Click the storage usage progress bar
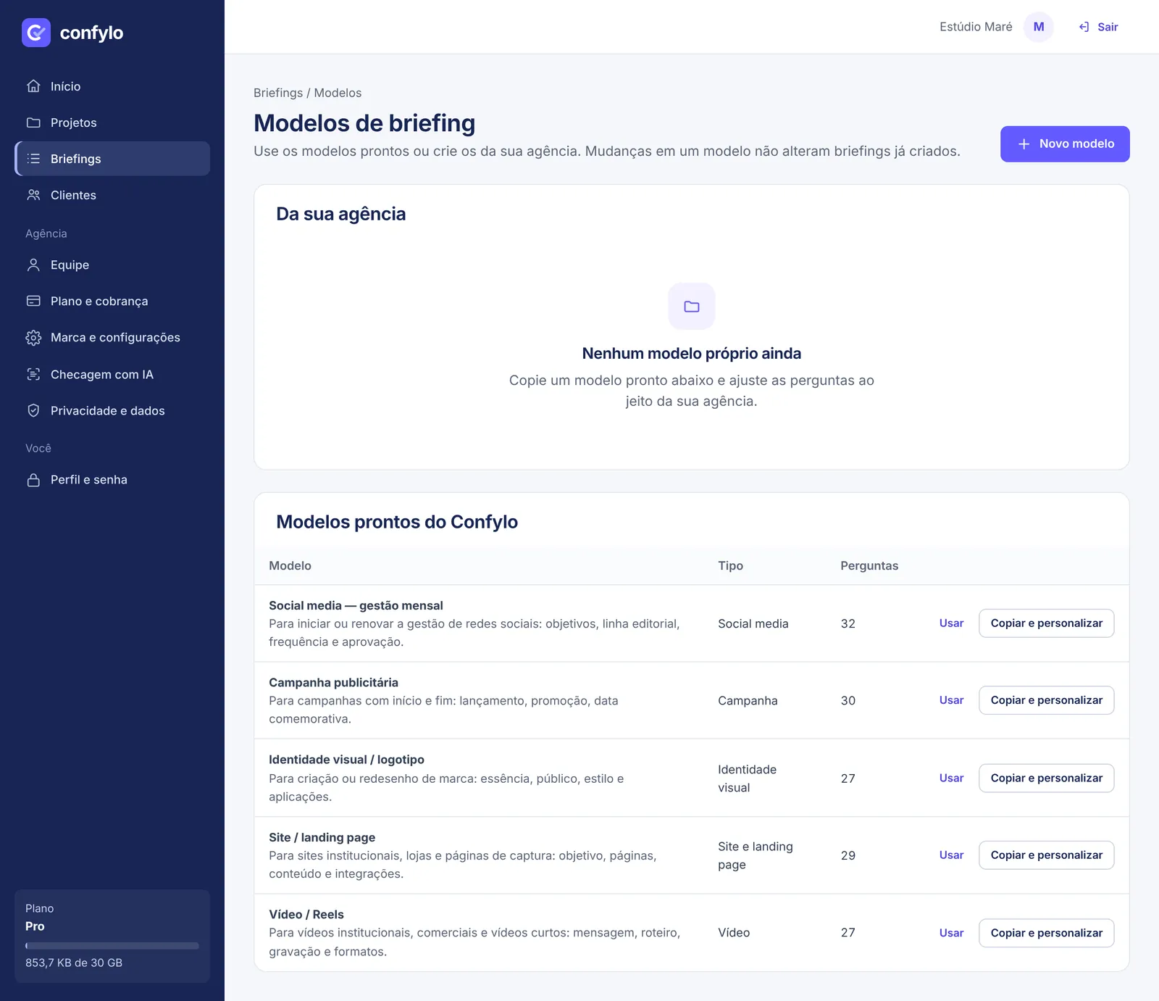Screen dimensions: 1159x1001 [x=112, y=946]
